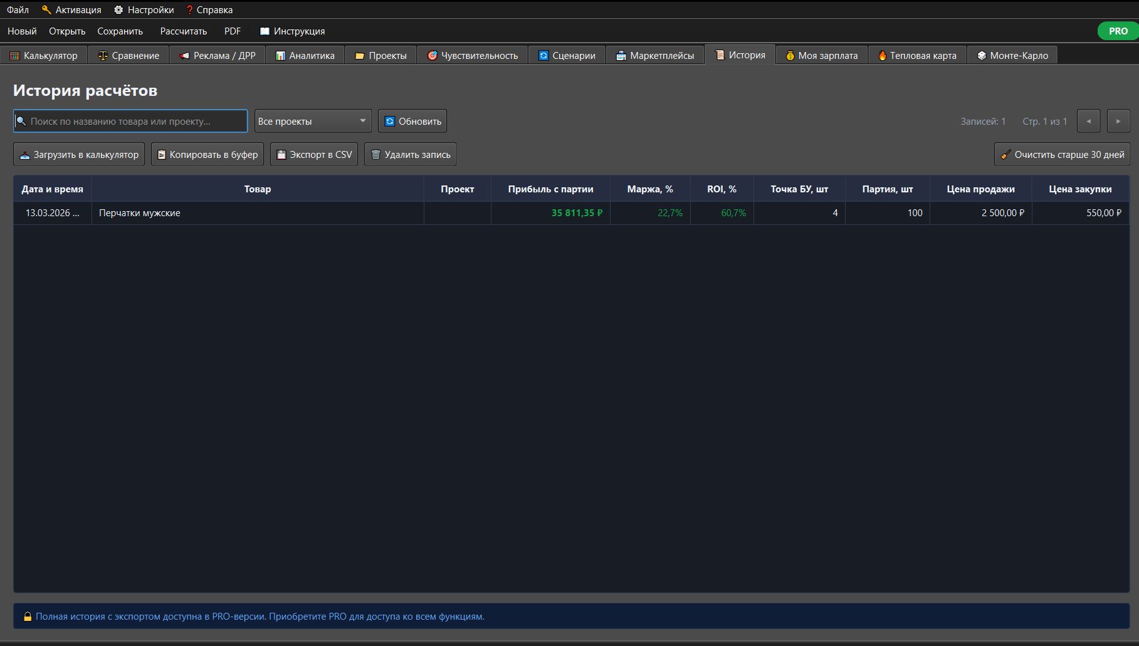This screenshot has height=646, width=1139.
Task: Click Копировать в буфер button
Action: point(207,154)
